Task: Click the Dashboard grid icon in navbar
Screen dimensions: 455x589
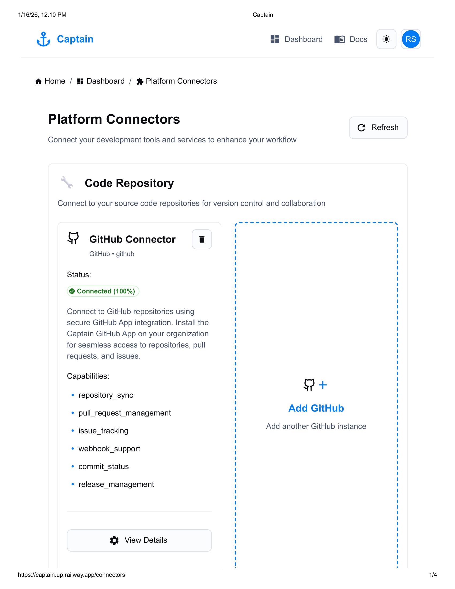Action: [275, 39]
